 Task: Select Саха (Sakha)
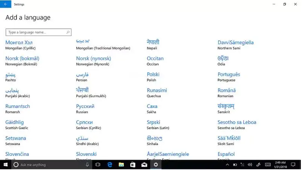click(x=152, y=109)
